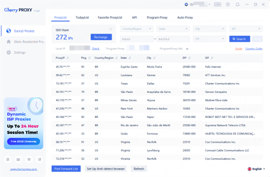The width and height of the screenshot is (270, 177).
Task: Sort table by ISP column
Action: 212,58
